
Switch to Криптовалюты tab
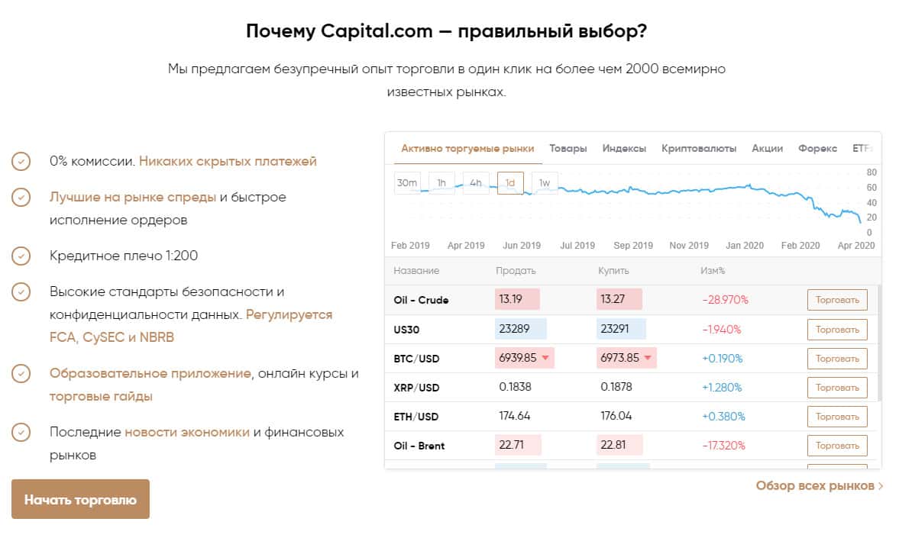pos(699,149)
